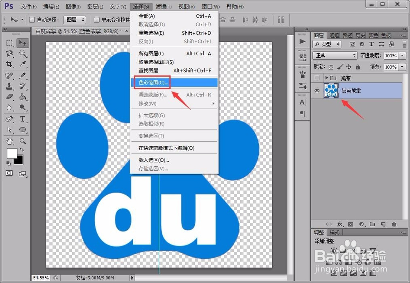Enable Show Transform Controls (显示变换控件) checkbox
The height and width of the screenshot is (283, 410).
pyautogui.click(x=96, y=20)
